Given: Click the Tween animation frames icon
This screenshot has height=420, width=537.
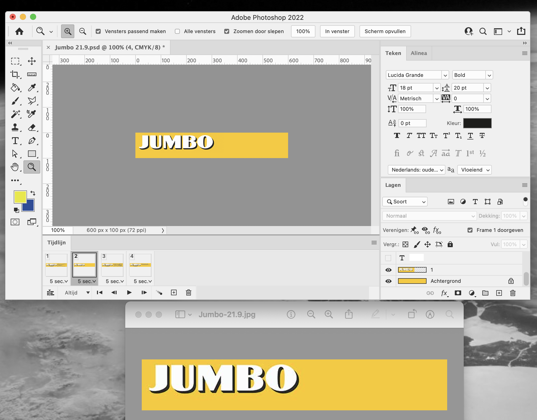Looking at the screenshot, I should pyautogui.click(x=159, y=292).
